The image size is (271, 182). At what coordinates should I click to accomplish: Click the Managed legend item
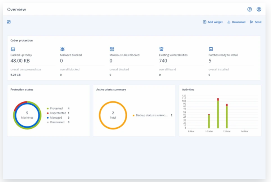[x=56, y=117]
